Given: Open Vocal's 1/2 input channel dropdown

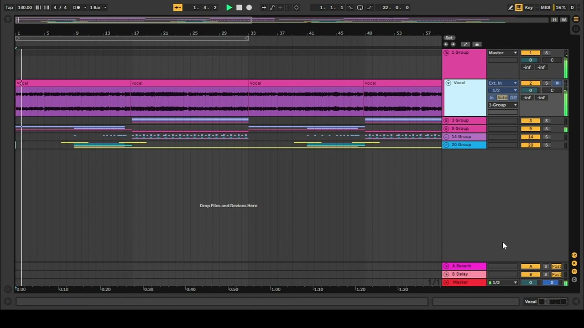Looking at the screenshot, I should (x=503, y=90).
